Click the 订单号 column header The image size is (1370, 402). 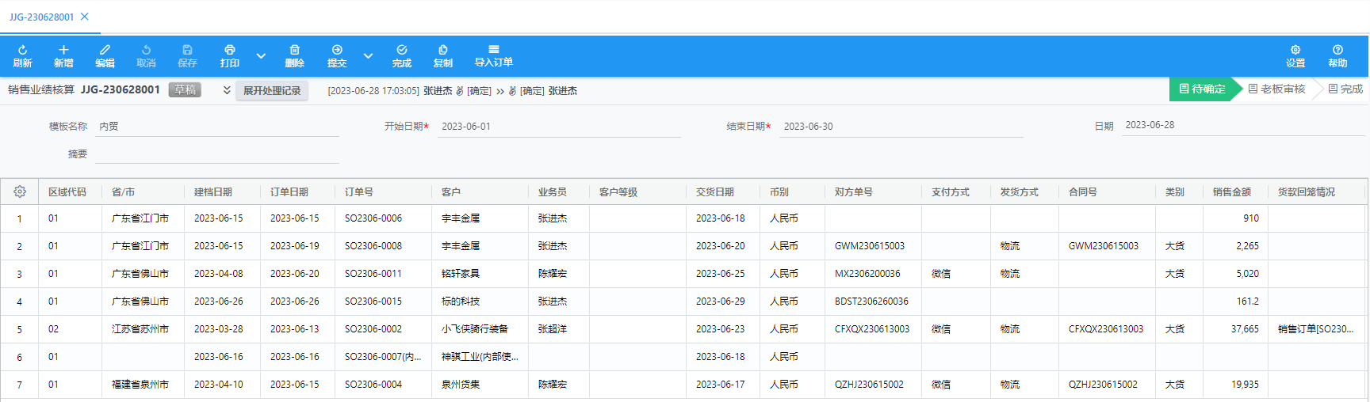click(359, 192)
